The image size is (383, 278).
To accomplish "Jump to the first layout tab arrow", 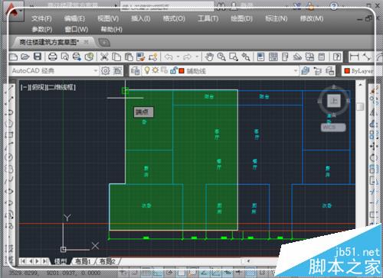I will point(23,261).
